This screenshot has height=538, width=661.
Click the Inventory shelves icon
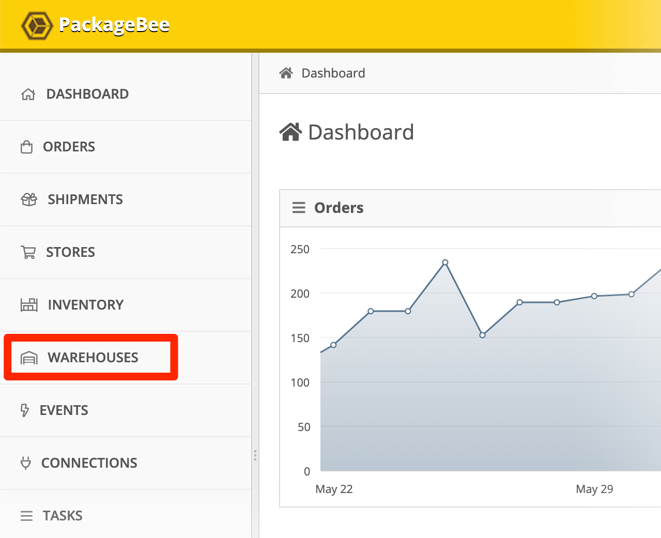point(29,305)
